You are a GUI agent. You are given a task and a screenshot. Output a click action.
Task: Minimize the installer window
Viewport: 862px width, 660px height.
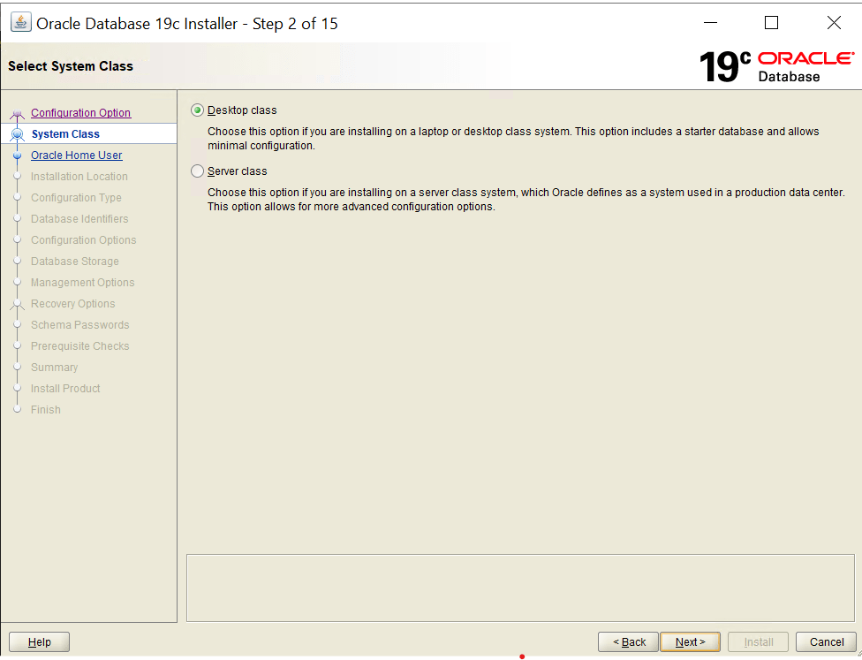click(710, 23)
